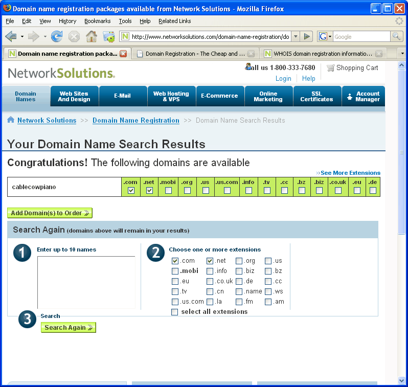Close the WHOIS domain registration tab
Screen dimensions: 408x387
[379, 54]
